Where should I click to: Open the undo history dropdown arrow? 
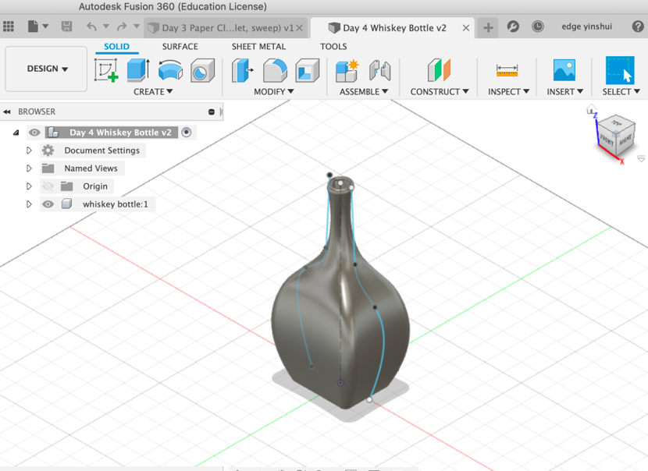pos(106,27)
